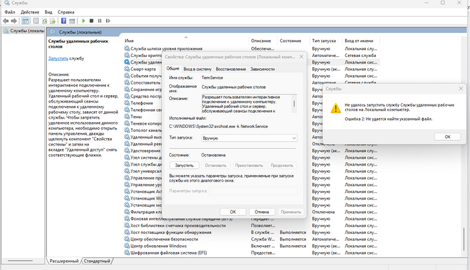
Task: Stop the service with the square icon
Action: click(91, 21)
